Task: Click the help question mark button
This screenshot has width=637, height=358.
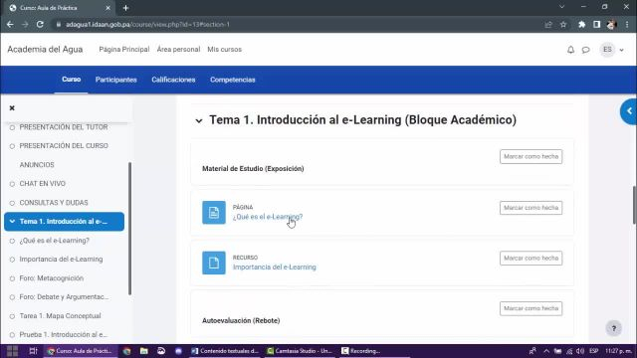Action: pyautogui.click(x=614, y=328)
